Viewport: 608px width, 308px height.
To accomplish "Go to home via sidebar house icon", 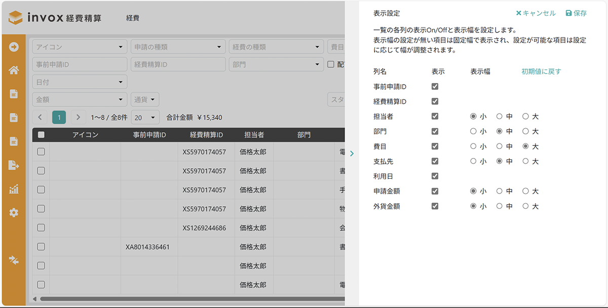I will [x=14, y=70].
